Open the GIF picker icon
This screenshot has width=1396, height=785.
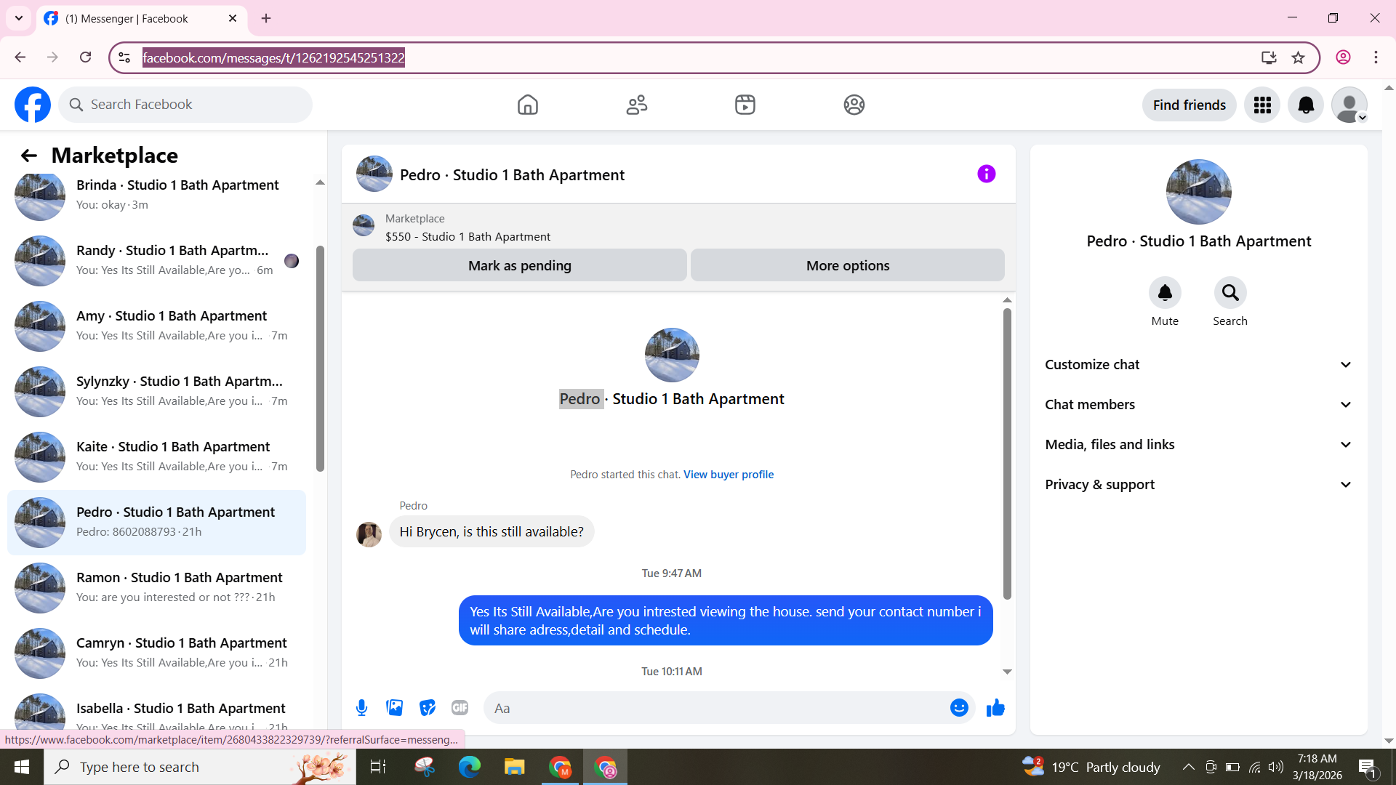tap(460, 708)
